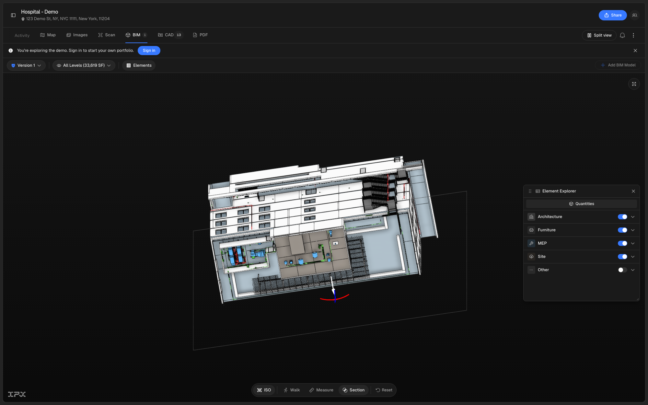Toggle the sidebar panel icon
Image resolution: width=648 pixels, height=405 pixels.
tap(13, 15)
